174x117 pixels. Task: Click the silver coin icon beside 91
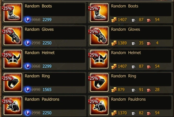point(134,90)
